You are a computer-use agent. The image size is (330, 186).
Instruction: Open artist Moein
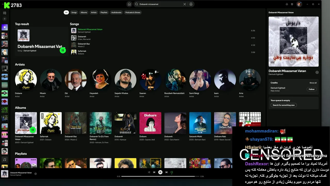(x=51, y=80)
